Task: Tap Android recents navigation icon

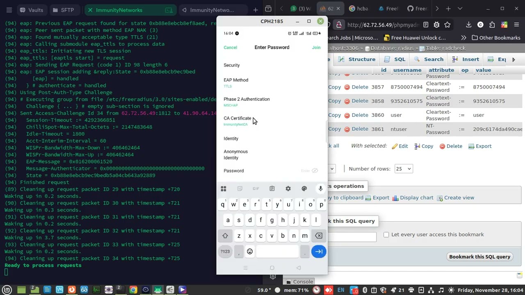Action: click(245, 268)
